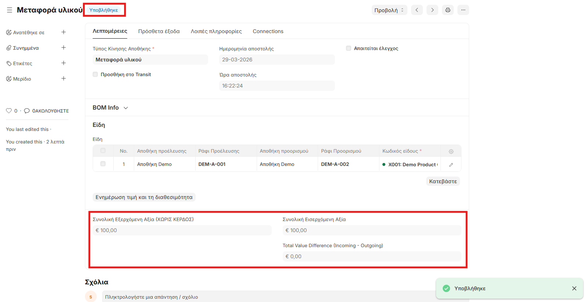Open the Connections tab
Image resolution: width=585 pixels, height=302 pixels.
pyautogui.click(x=268, y=31)
